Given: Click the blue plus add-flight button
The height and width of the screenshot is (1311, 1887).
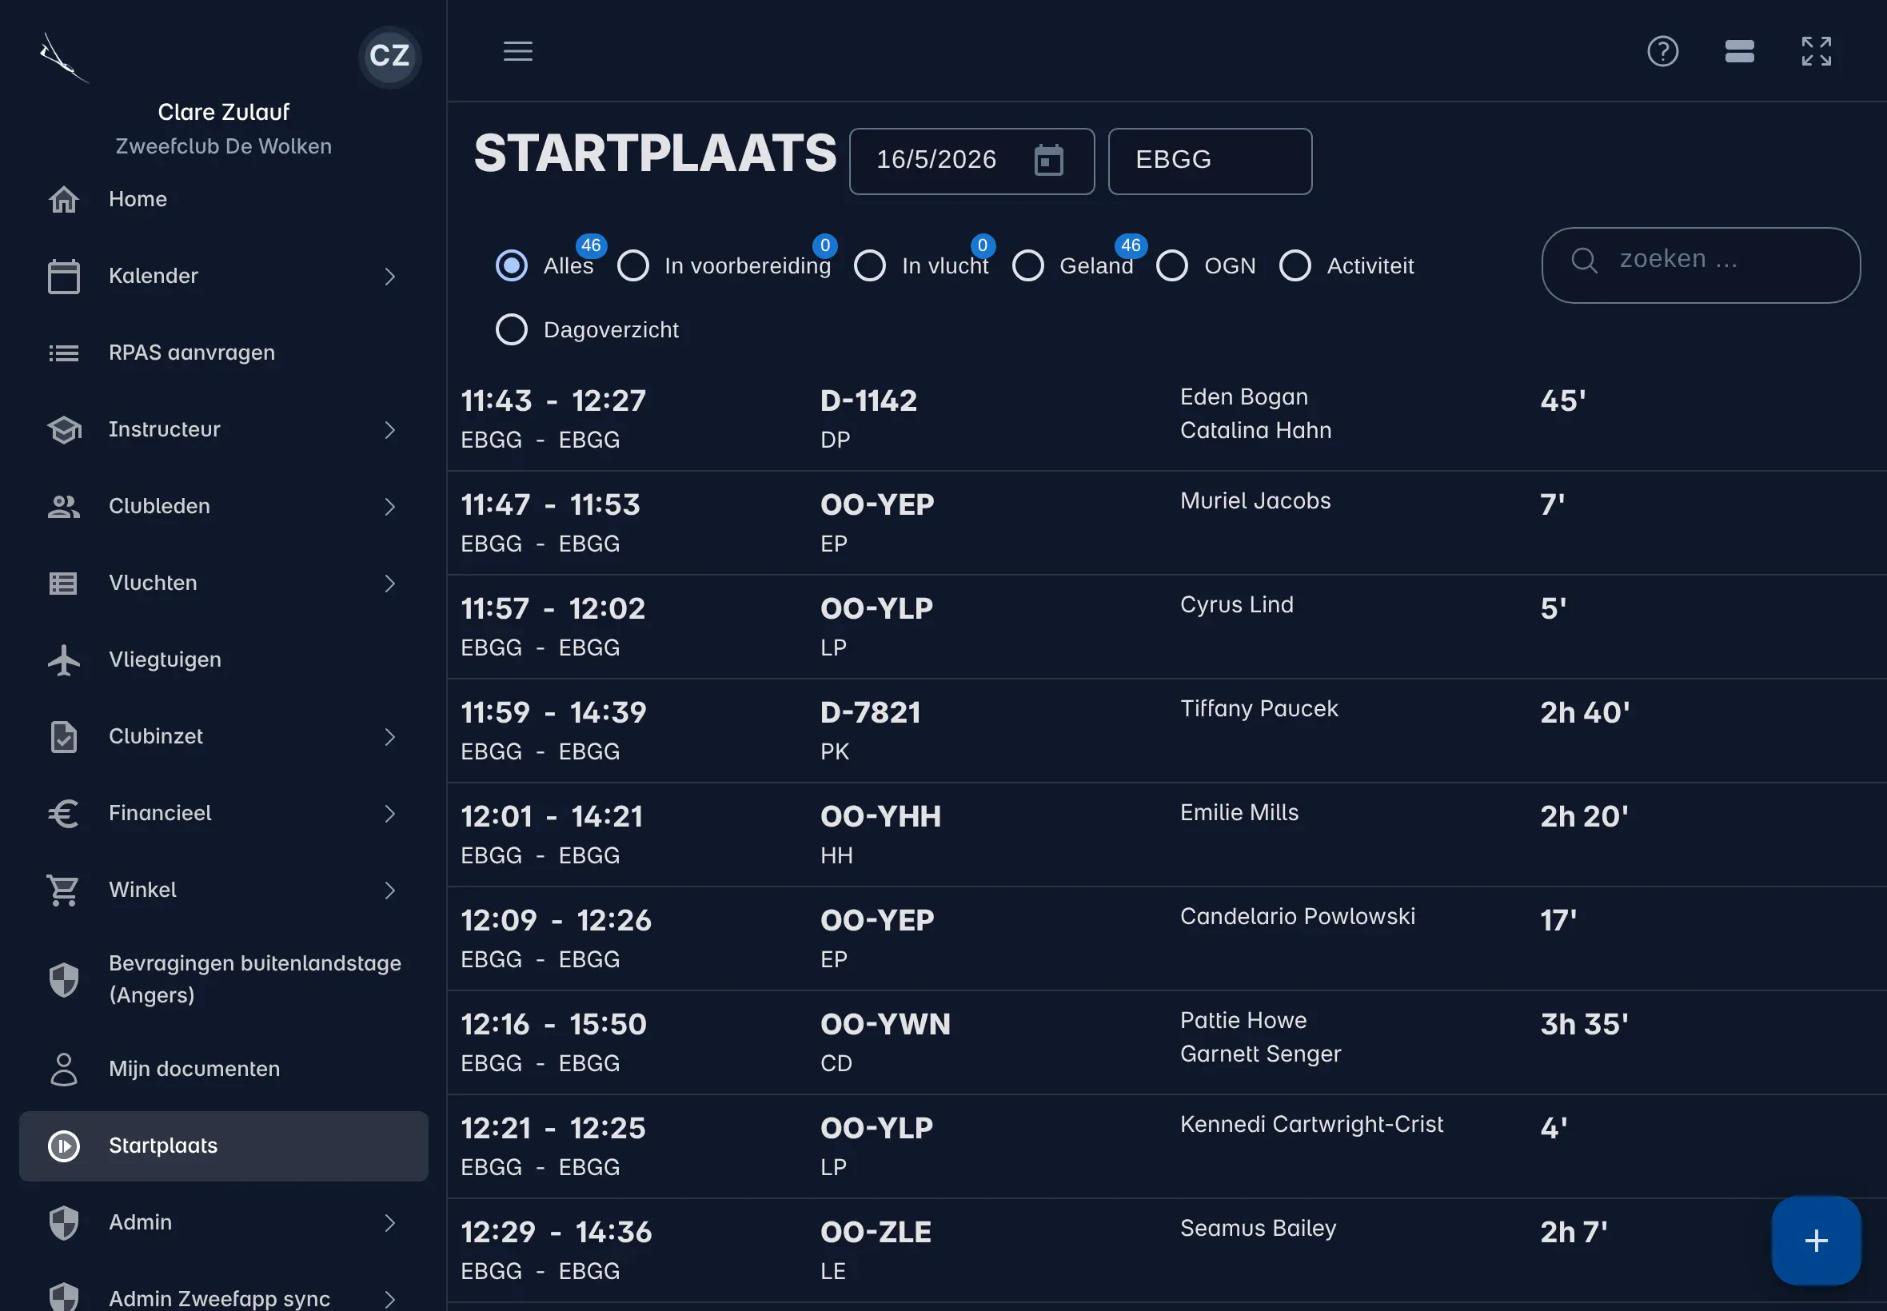Looking at the screenshot, I should (x=1816, y=1241).
